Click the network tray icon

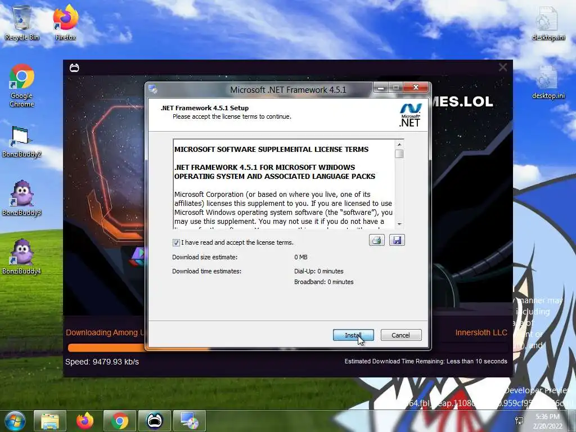coord(519,421)
